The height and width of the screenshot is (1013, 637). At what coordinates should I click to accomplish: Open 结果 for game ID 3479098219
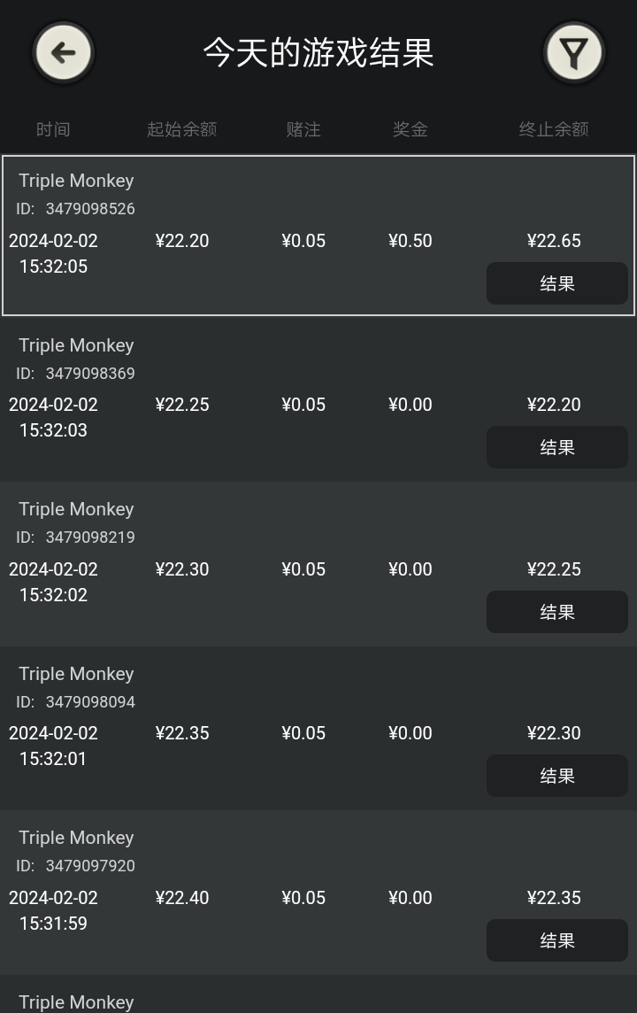pyautogui.click(x=557, y=612)
